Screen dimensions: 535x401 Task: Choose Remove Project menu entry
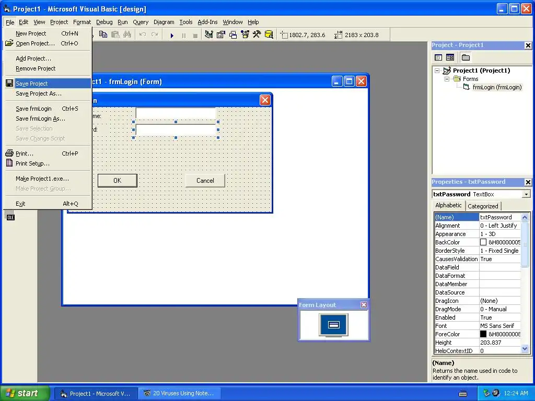[x=48, y=68]
